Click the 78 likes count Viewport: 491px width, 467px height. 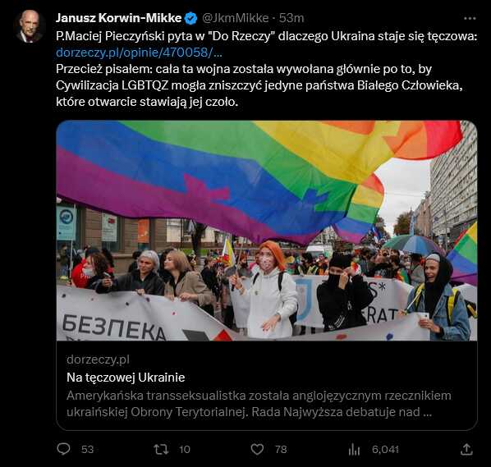pos(281,450)
